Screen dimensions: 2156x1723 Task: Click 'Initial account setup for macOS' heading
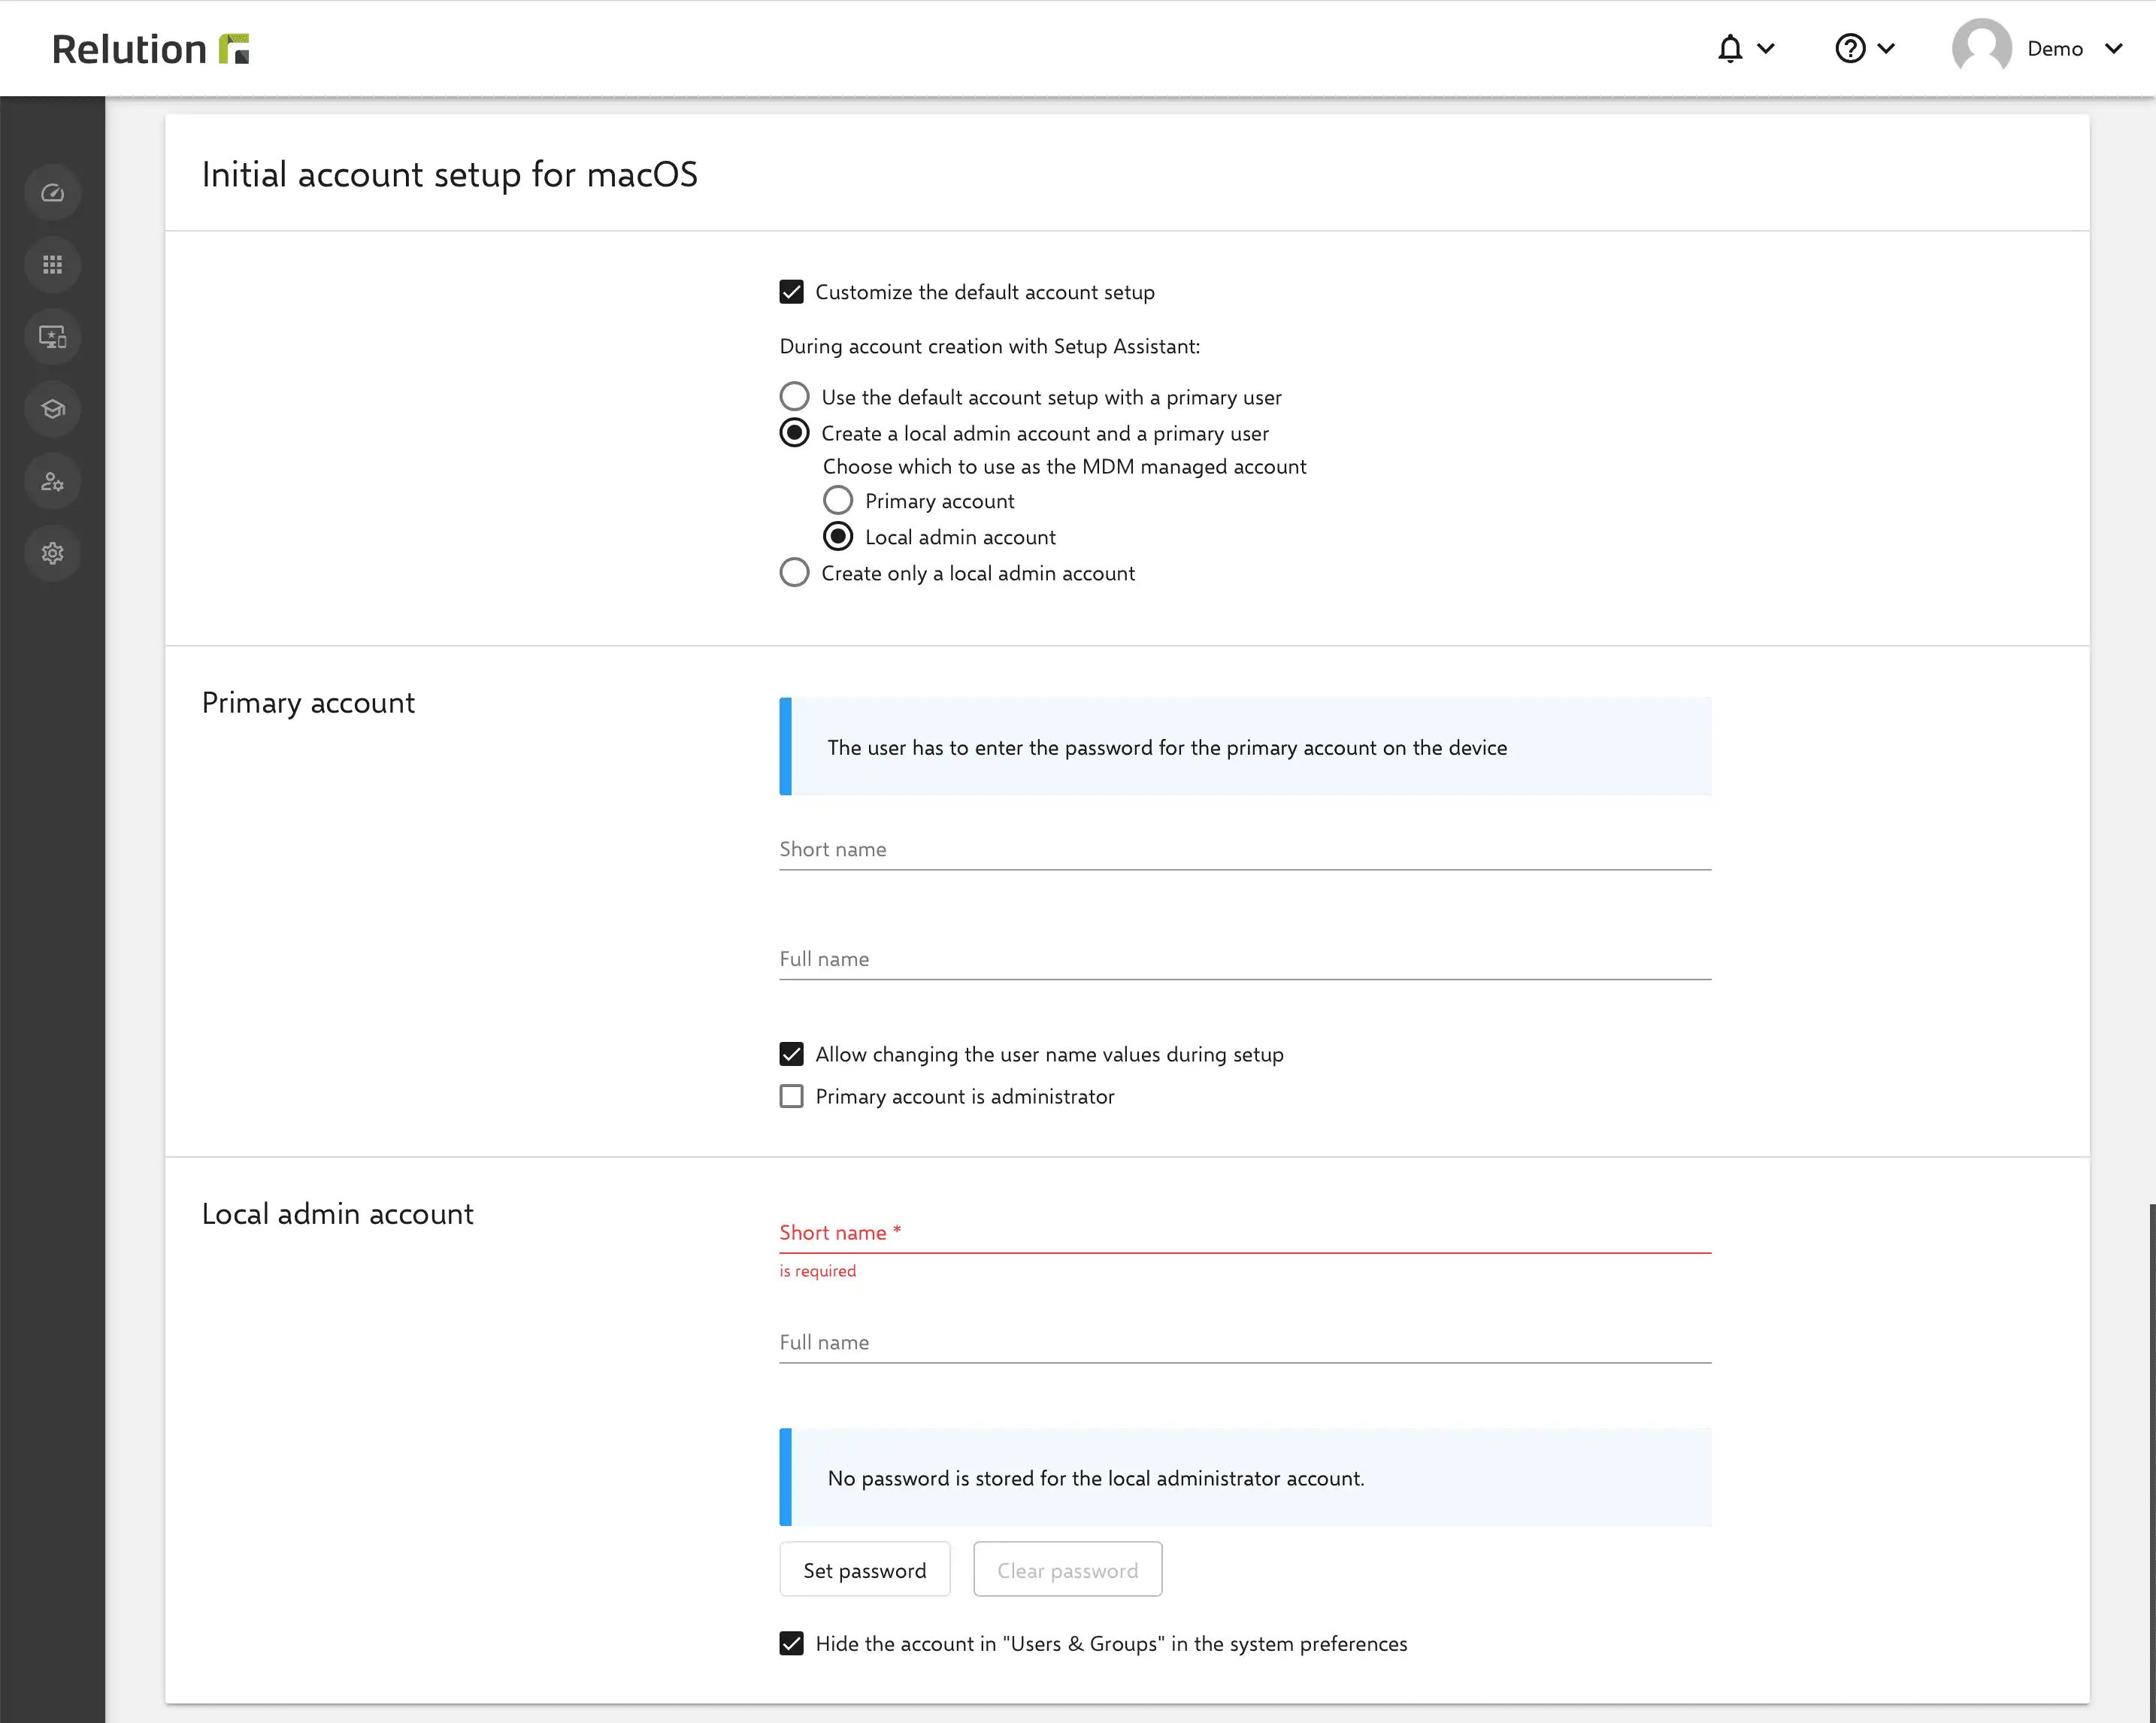[x=449, y=174]
